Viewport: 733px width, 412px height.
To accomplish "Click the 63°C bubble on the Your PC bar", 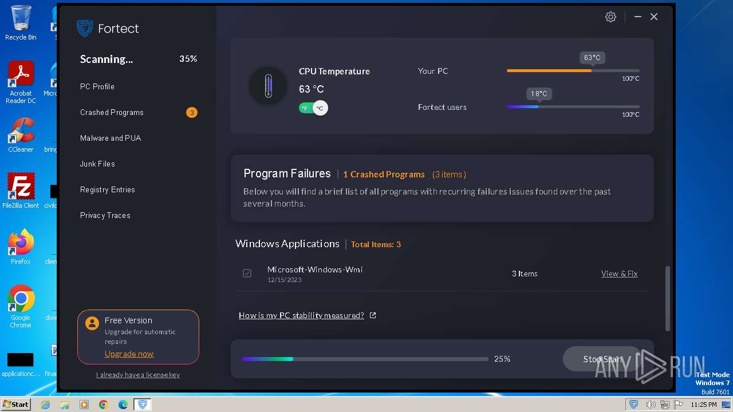I will click(592, 58).
